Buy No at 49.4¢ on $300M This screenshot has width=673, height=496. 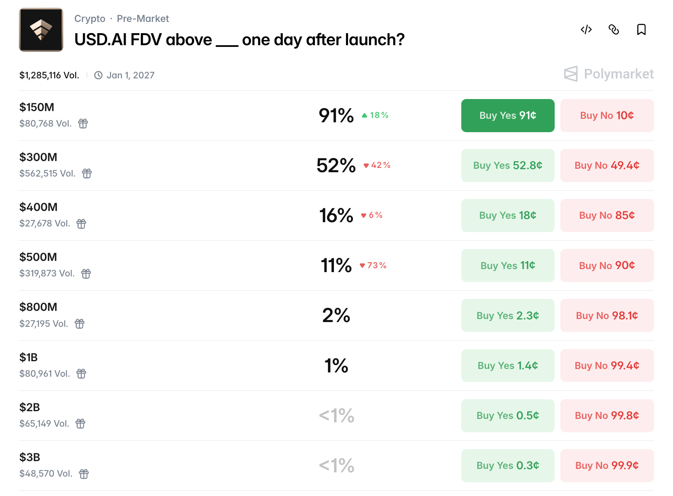(607, 165)
